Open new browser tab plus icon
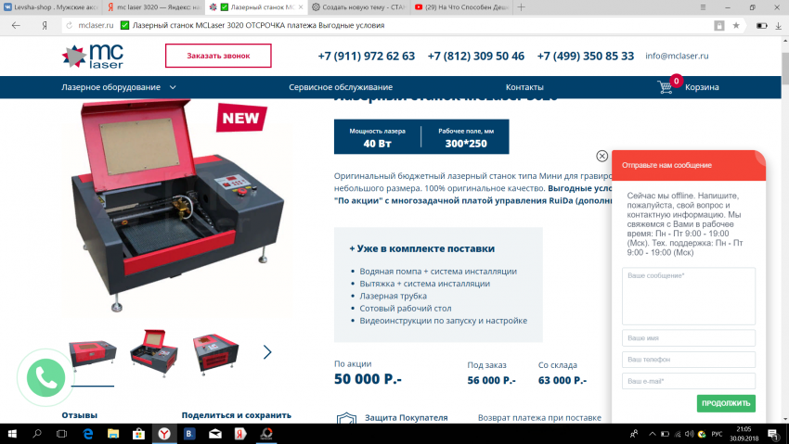789x444 pixels. tap(522, 7)
